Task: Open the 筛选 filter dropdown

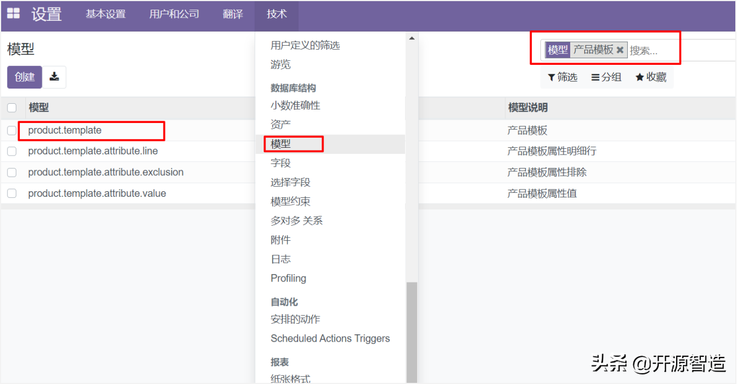Action: [562, 77]
